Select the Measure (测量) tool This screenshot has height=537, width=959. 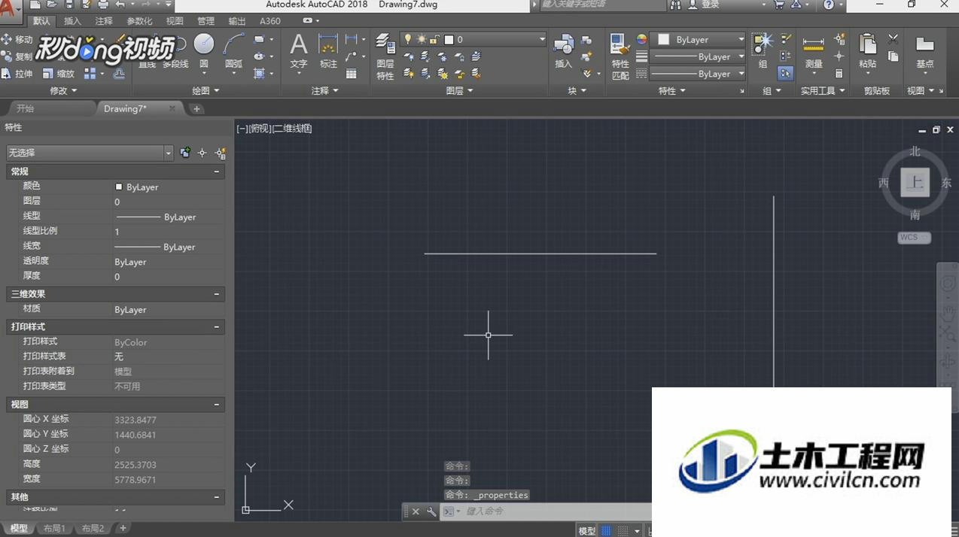pos(814,50)
